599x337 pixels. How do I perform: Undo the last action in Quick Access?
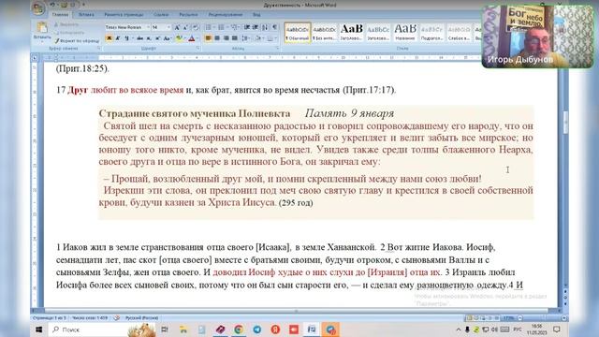click(x=52, y=5)
